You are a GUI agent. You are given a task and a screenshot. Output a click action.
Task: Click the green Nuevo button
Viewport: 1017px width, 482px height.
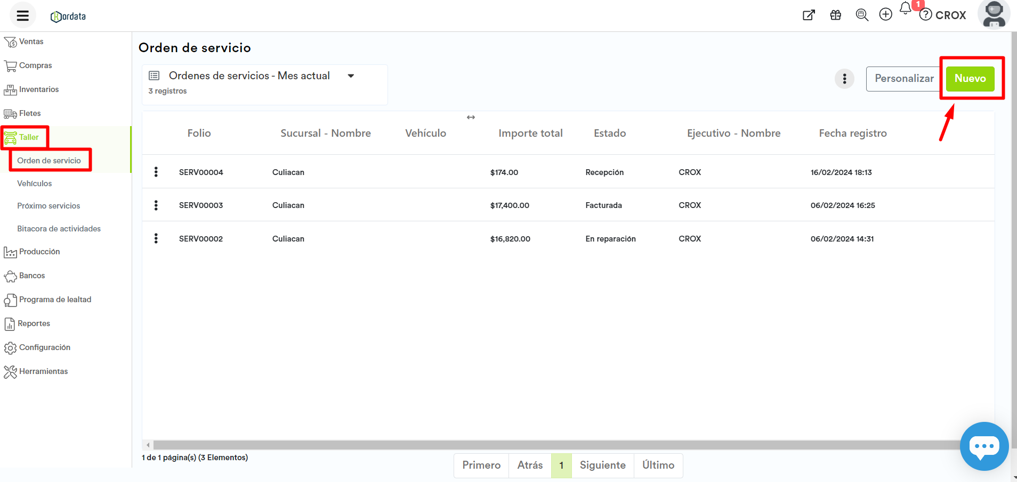tap(970, 79)
